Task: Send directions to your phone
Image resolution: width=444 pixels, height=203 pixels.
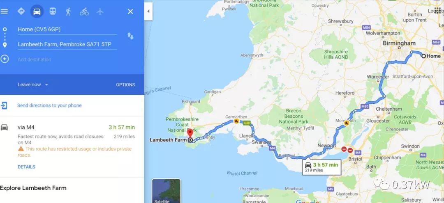Action: [x=49, y=105]
